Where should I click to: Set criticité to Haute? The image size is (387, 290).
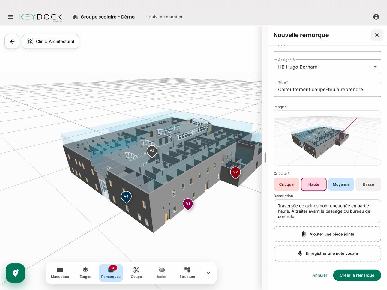tap(314, 184)
